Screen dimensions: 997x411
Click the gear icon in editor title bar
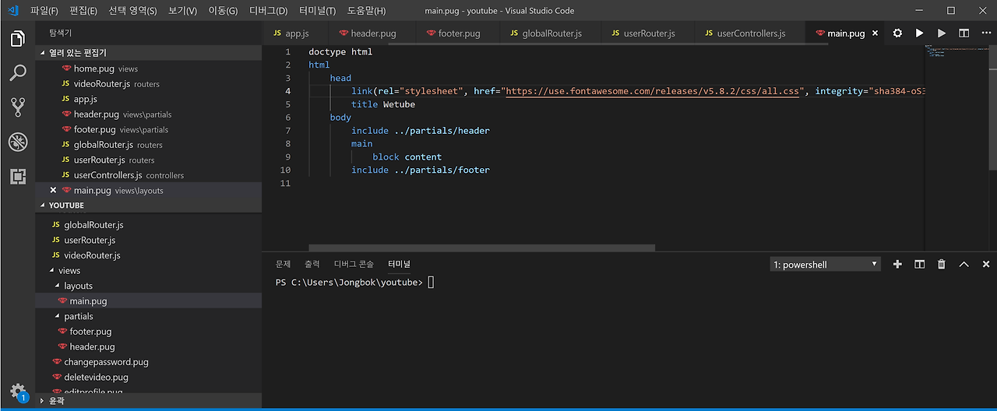pos(897,33)
